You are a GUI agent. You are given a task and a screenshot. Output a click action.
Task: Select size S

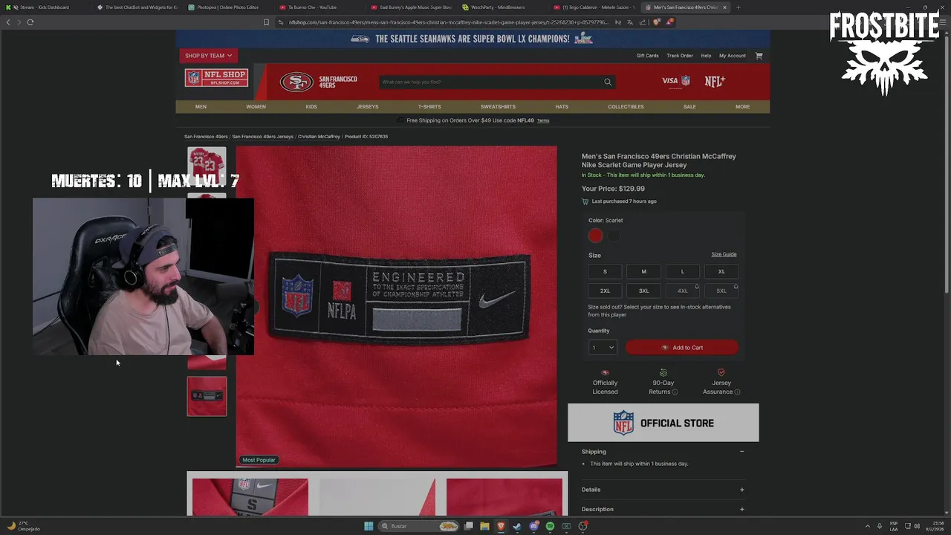[605, 271]
